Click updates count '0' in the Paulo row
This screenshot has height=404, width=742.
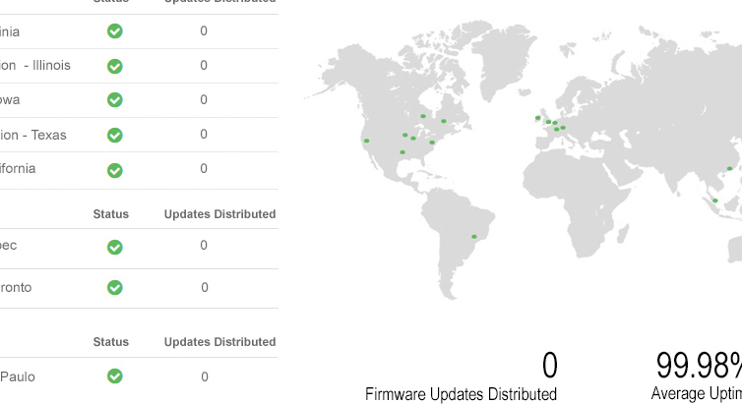205,376
